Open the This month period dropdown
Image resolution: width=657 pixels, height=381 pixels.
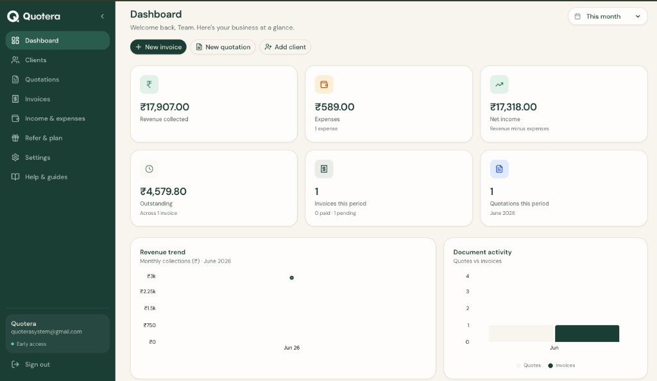(608, 16)
